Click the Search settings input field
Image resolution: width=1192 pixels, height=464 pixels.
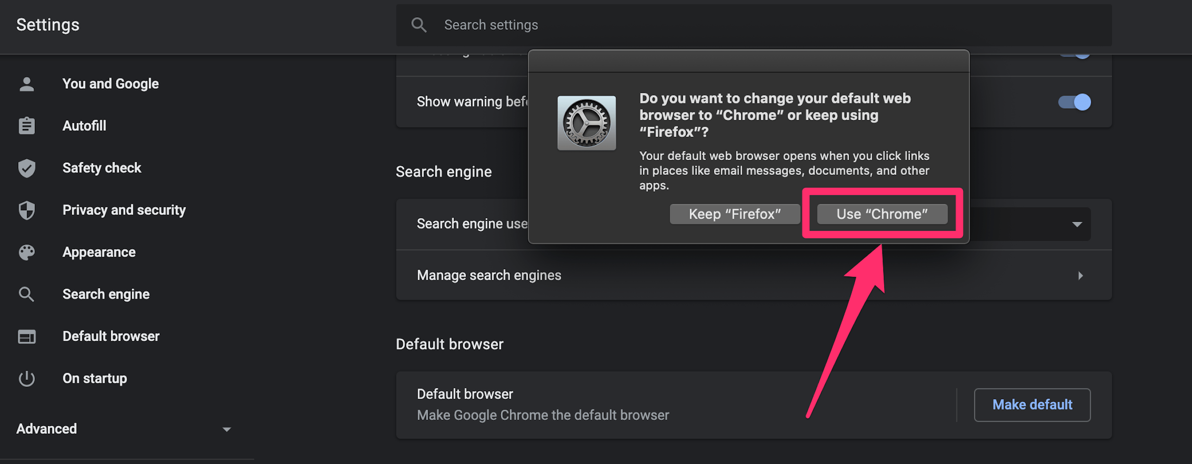pyautogui.click(x=754, y=25)
